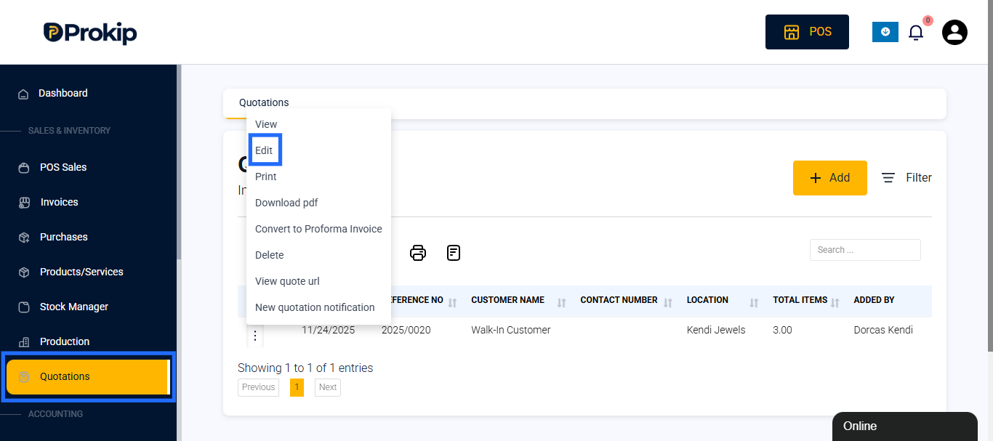Click the Purchases box icon

24,238
